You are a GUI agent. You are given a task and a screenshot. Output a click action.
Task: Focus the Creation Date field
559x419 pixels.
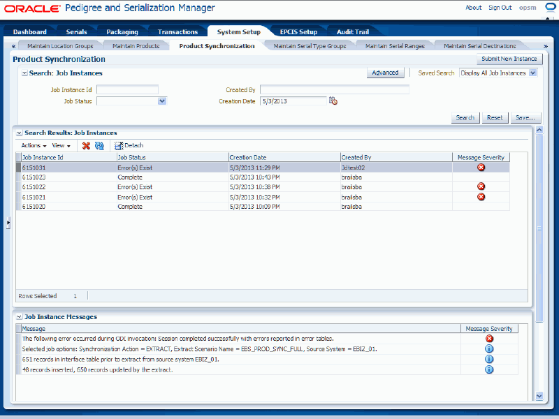click(293, 101)
